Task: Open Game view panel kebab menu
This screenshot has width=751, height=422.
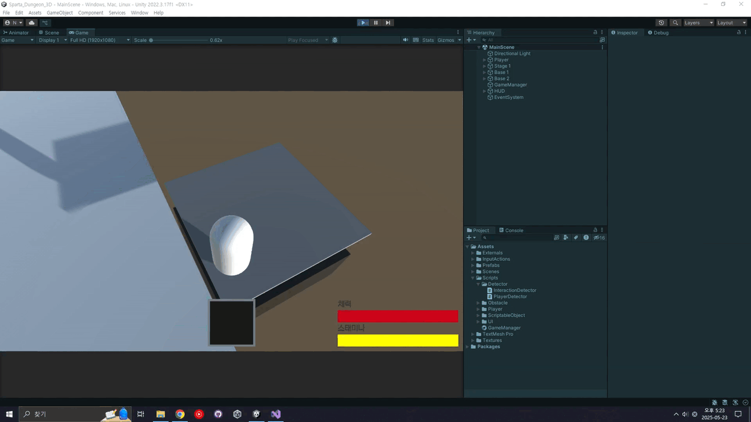Action: point(458,33)
